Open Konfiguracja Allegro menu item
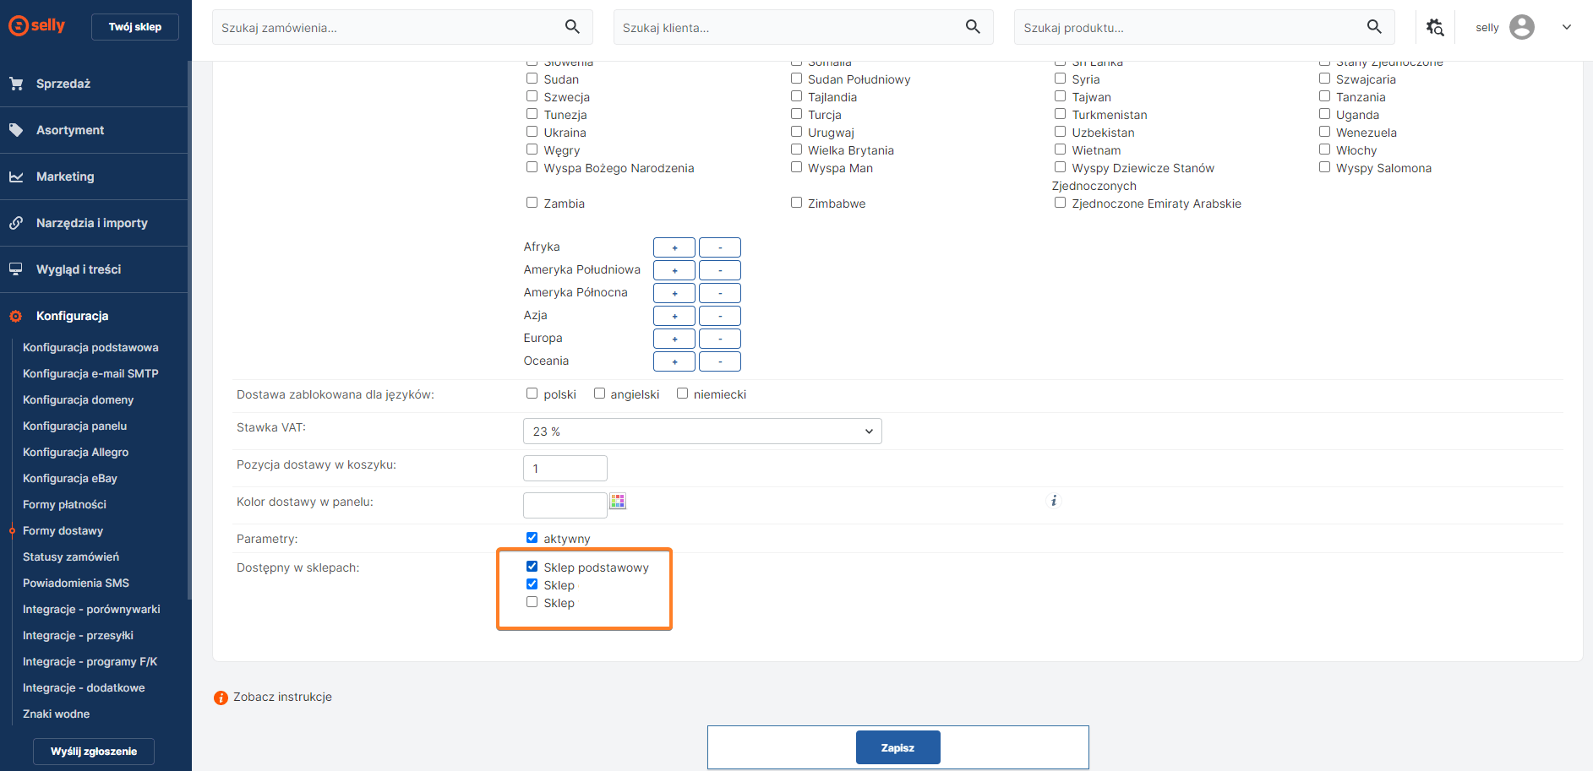Image resolution: width=1593 pixels, height=771 pixels. tap(75, 452)
